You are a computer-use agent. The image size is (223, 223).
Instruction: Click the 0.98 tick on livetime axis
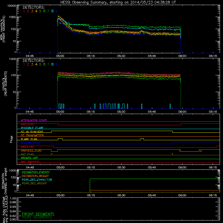tap(13, 202)
